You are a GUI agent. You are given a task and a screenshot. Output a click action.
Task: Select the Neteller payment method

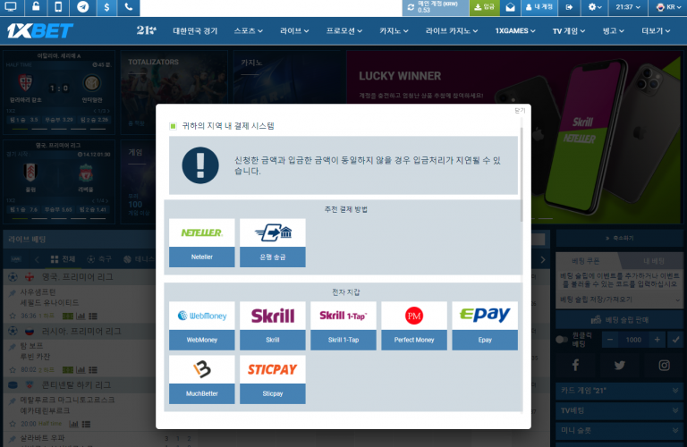point(201,243)
